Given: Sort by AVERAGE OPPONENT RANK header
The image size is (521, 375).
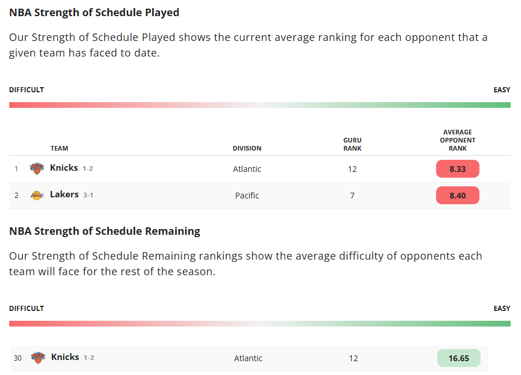Looking at the screenshot, I should tap(457, 140).
